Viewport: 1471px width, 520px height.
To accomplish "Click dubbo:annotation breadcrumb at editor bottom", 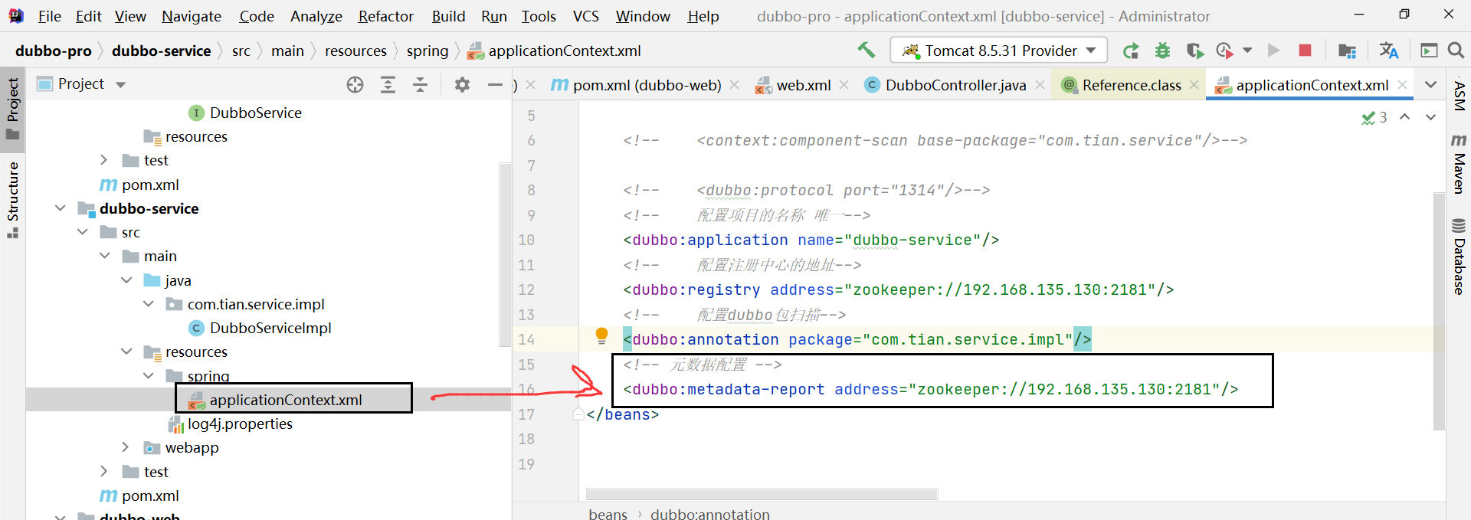I will (x=710, y=514).
